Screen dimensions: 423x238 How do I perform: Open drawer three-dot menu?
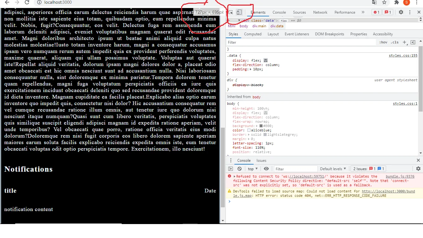click(230, 161)
